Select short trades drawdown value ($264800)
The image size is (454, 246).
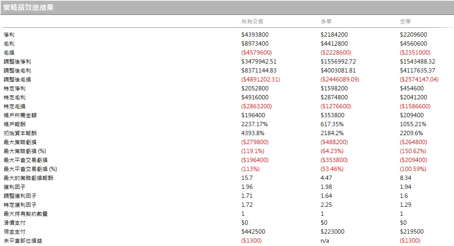point(414,142)
